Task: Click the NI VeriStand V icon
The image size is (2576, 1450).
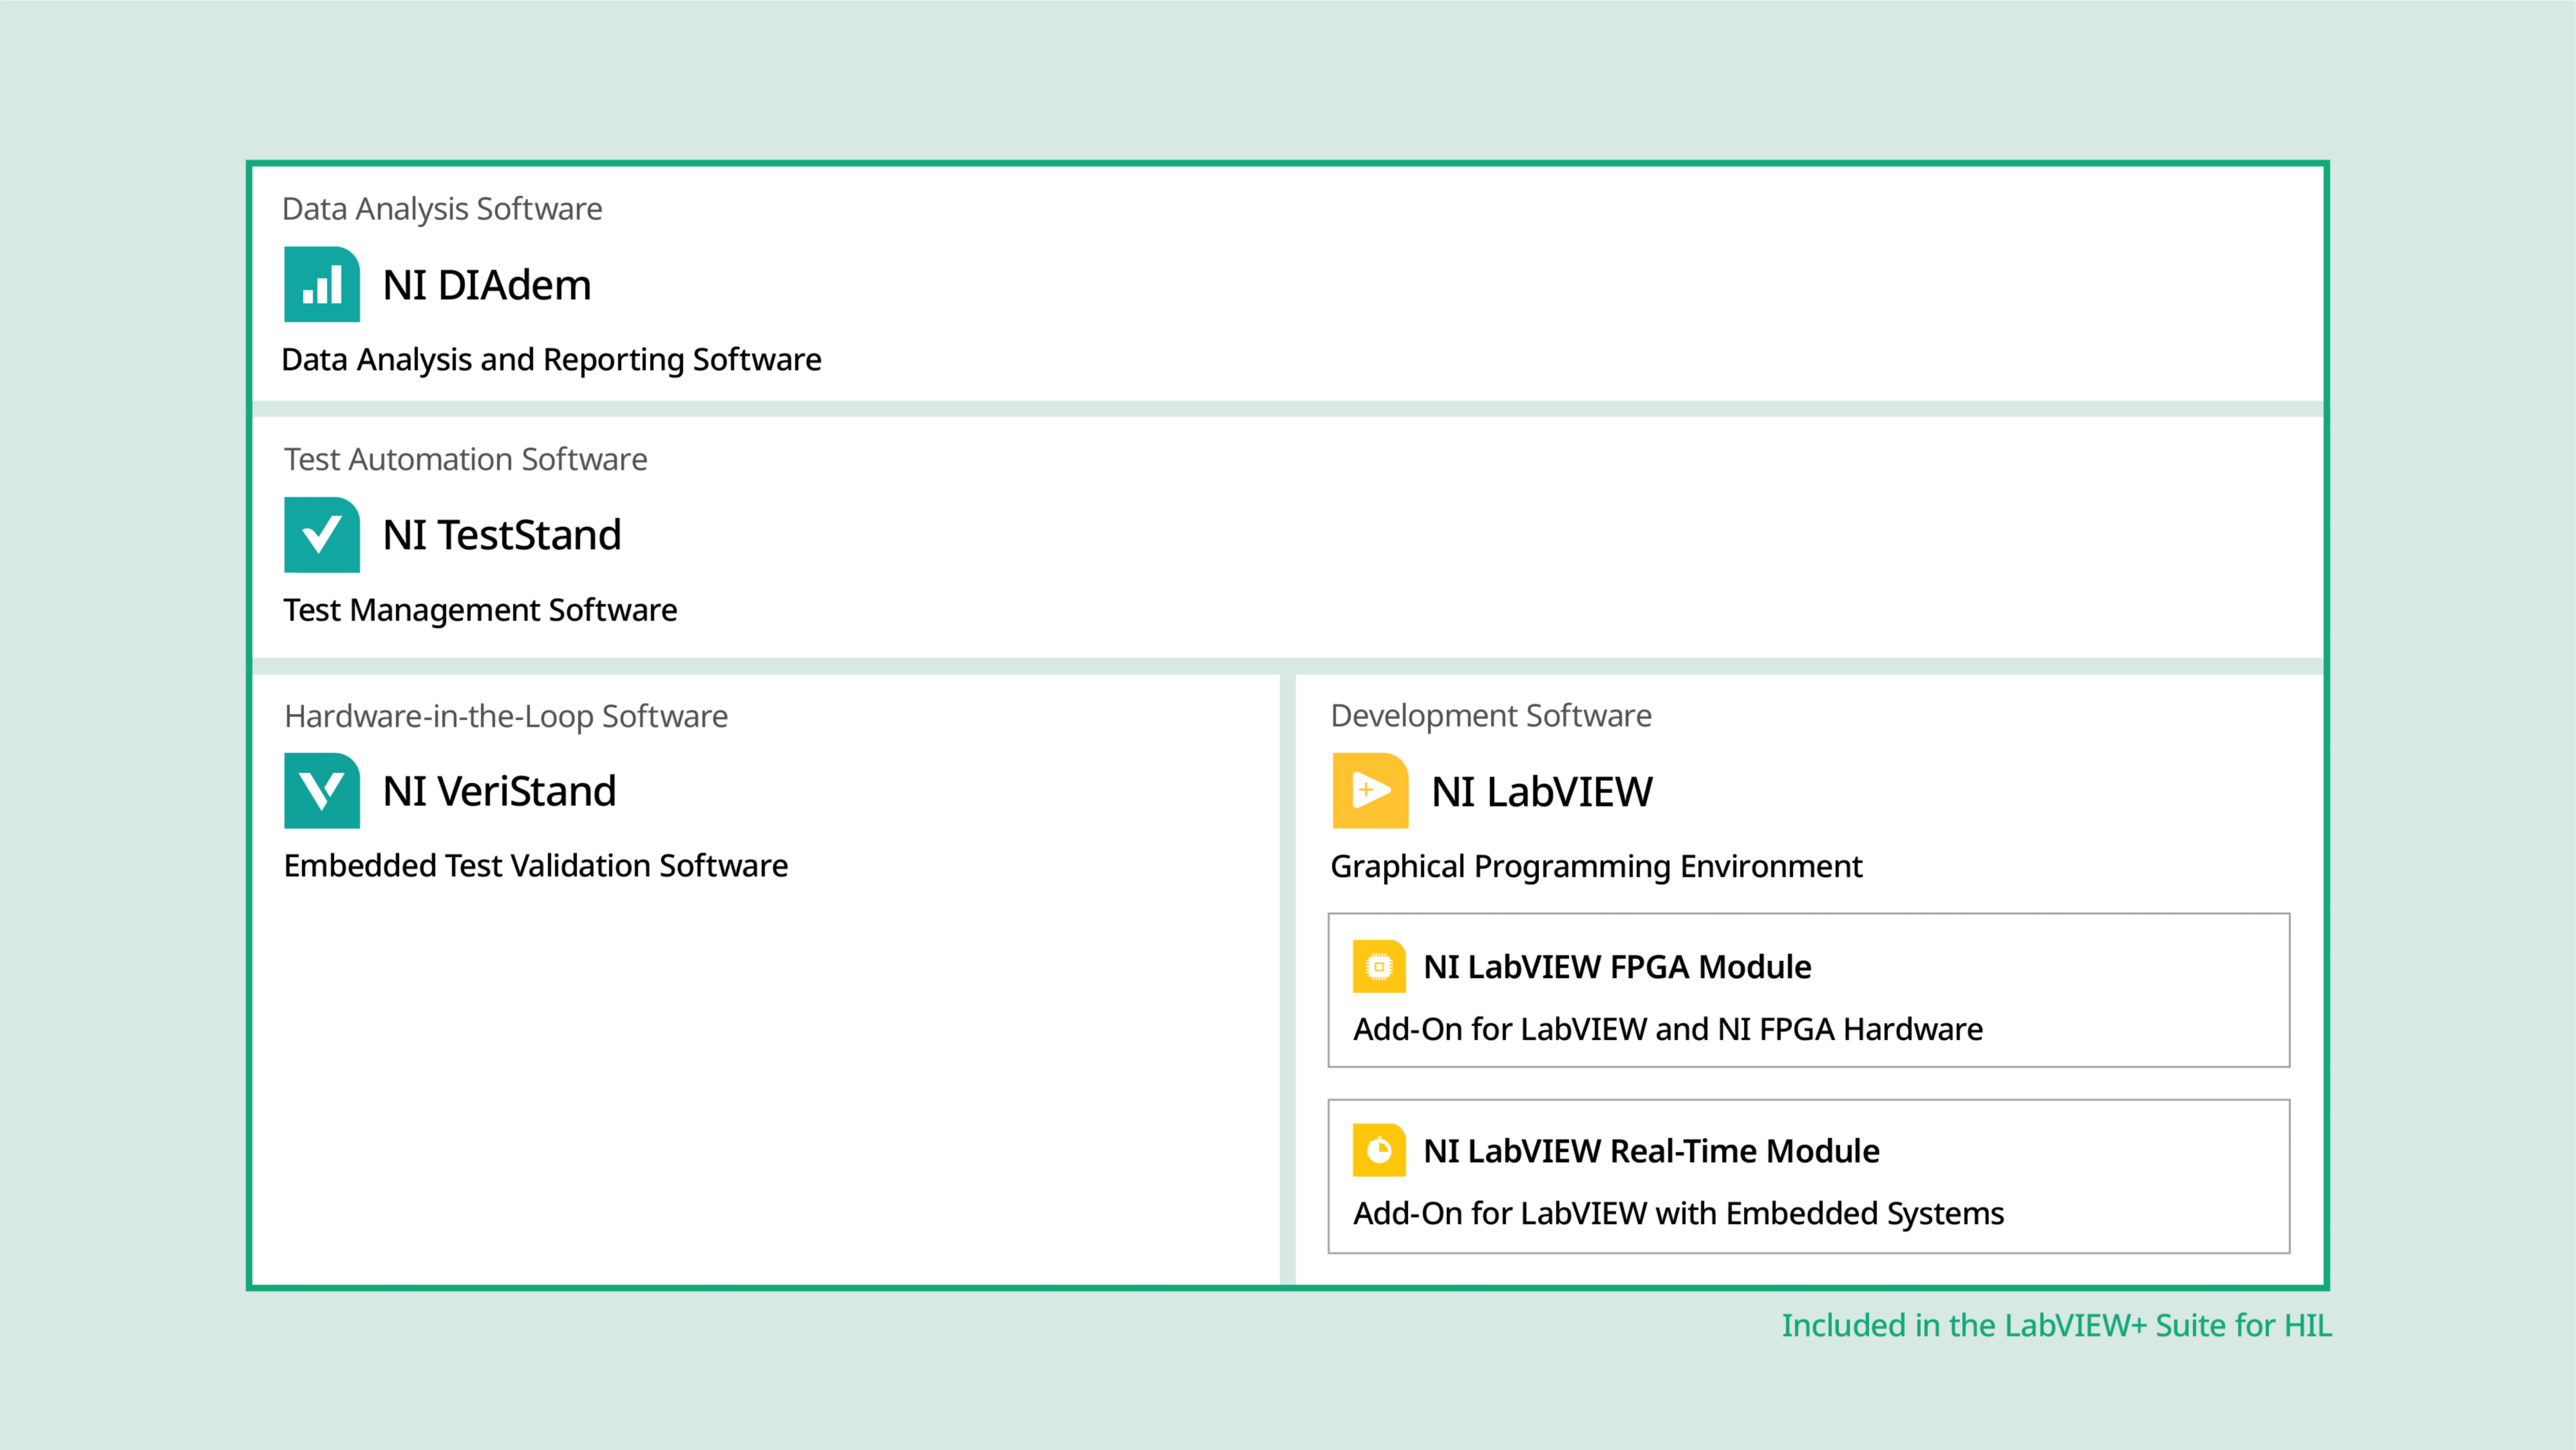Action: pyautogui.click(x=321, y=790)
